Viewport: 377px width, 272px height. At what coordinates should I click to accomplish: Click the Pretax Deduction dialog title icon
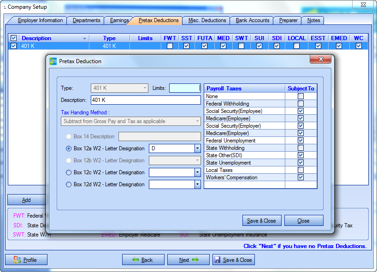pos(53,61)
